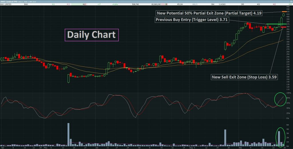293x149 pixels.
Task: Select the highlighted last price 412 cell
Action: click(x=84, y=4)
